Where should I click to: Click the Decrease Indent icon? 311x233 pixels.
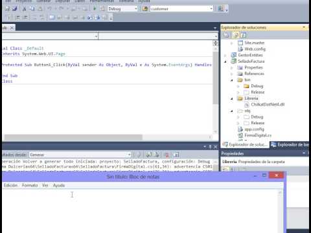coord(17,17)
